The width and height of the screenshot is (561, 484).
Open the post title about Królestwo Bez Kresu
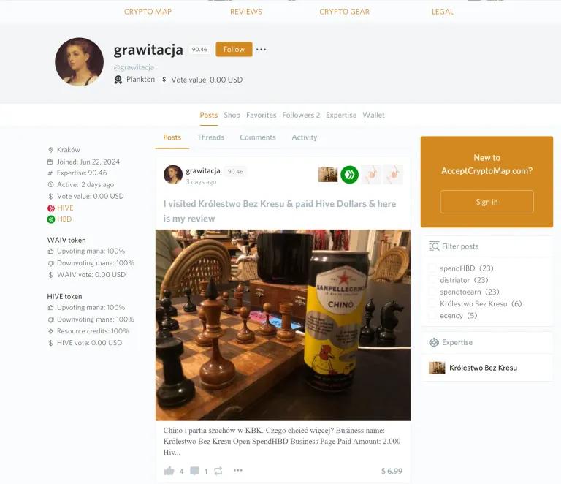pos(280,211)
